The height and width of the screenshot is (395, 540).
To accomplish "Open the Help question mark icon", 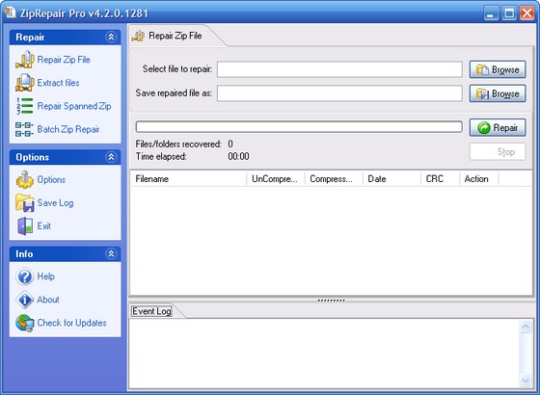I will [25, 276].
